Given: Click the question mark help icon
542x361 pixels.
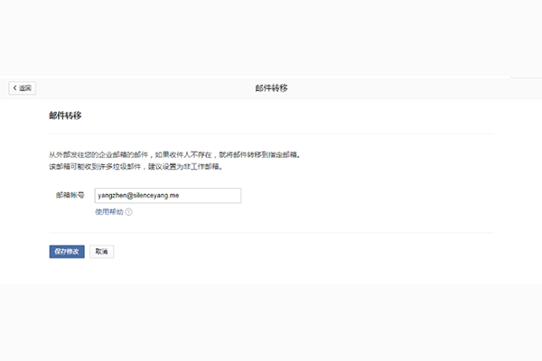Looking at the screenshot, I should [x=129, y=212].
